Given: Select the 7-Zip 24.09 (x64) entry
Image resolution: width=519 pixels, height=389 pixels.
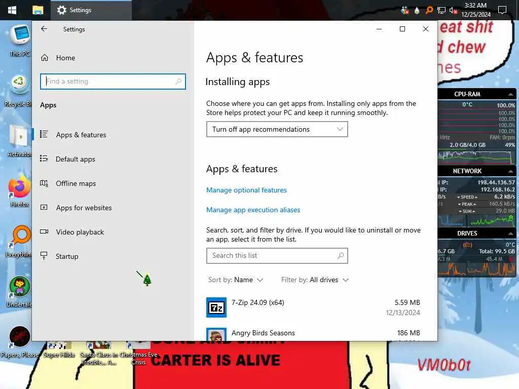Looking at the screenshot, I should (x=313, y=307).
